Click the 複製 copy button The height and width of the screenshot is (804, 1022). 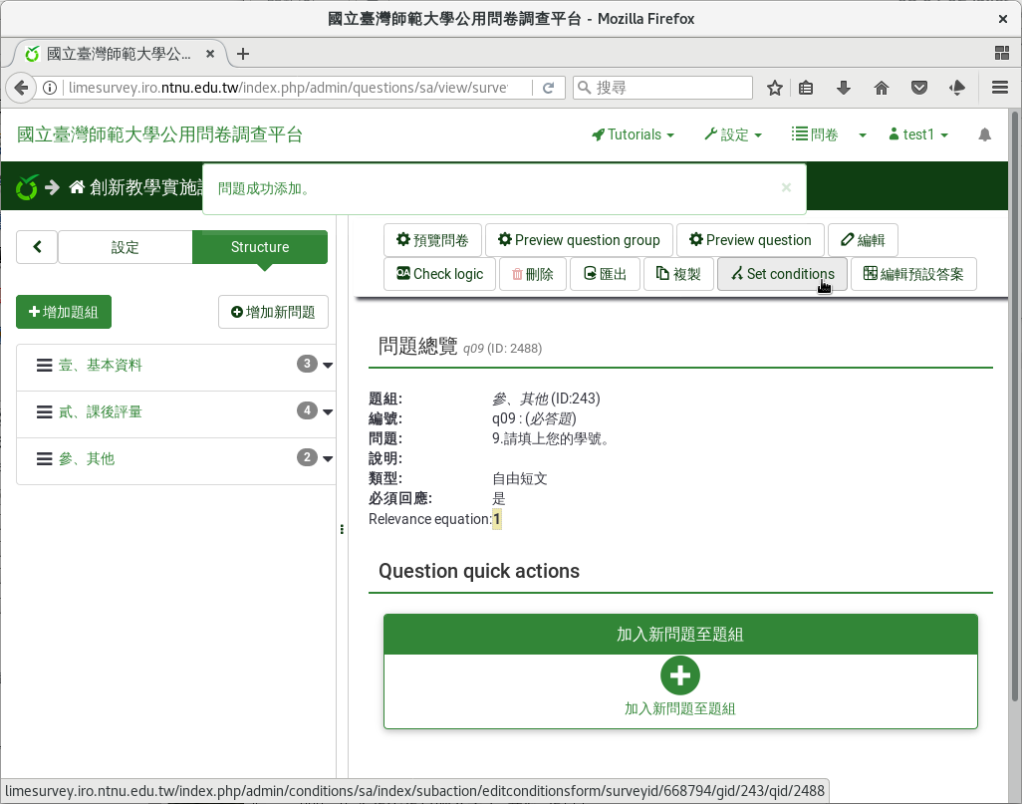point(678,274)
